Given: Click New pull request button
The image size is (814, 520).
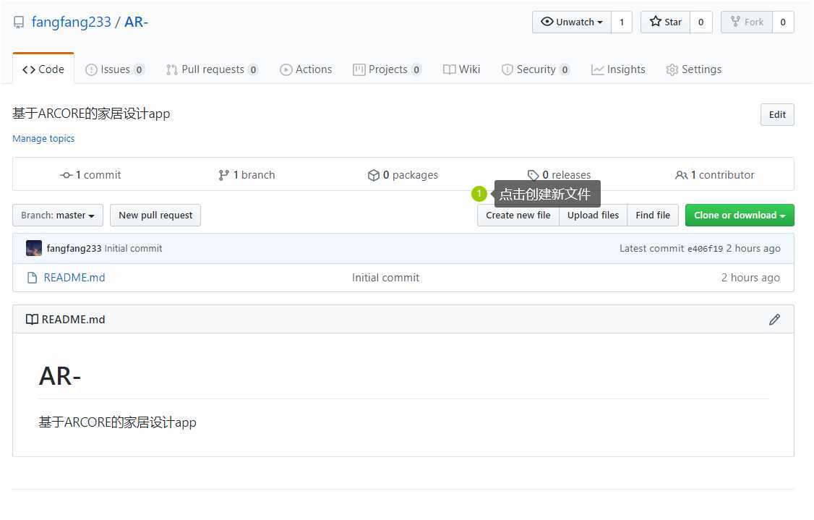Looking at the screenshot, I should click(155, 215).
